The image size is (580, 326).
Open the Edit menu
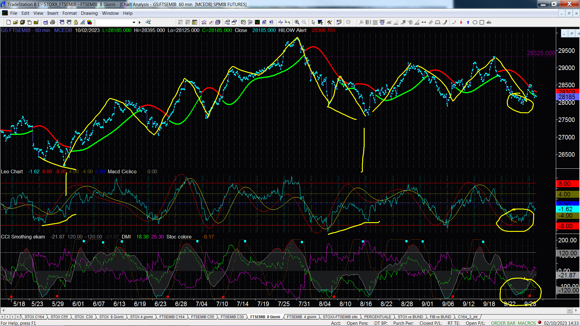pyautogui.click(x=25, y=13)
